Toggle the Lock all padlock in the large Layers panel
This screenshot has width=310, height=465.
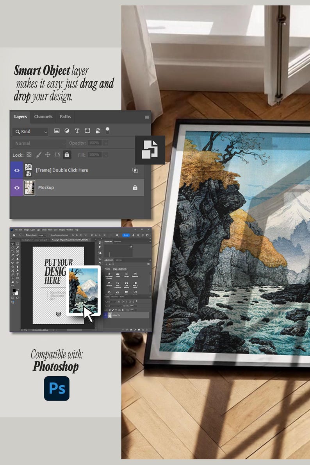click(67, 155)
